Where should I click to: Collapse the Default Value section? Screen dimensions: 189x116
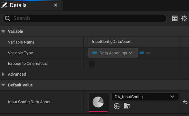tap(3, 85)
